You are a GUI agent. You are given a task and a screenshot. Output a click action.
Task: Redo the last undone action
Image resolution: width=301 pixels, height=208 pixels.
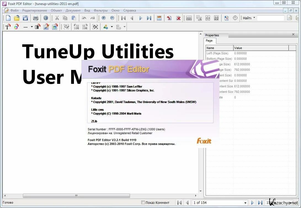click(x=92, y=18)
